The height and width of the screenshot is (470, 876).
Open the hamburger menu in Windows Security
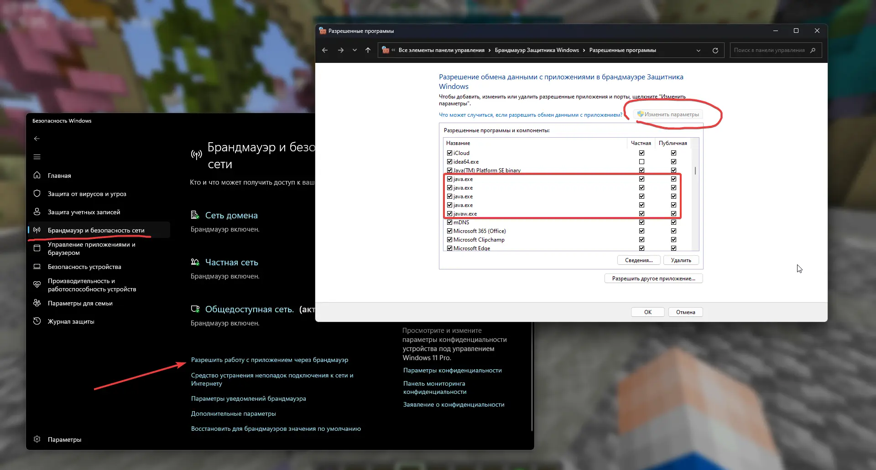click(37, 157)
